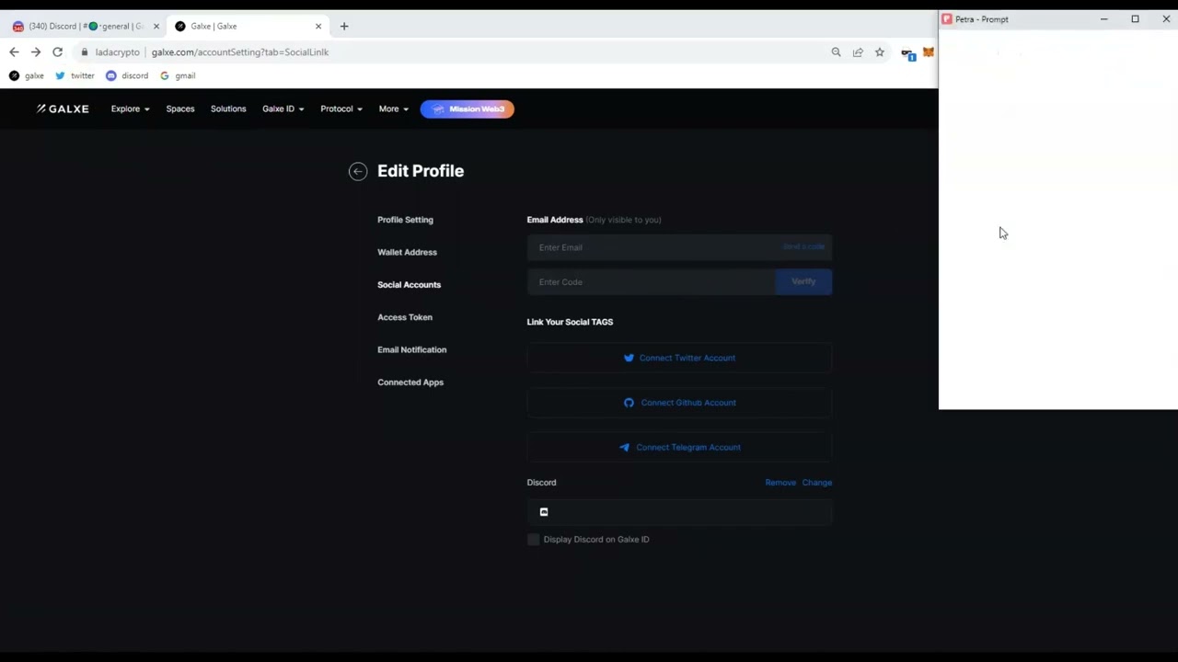Click the back arrow beside Edit Profile

[x=358, y=171]
